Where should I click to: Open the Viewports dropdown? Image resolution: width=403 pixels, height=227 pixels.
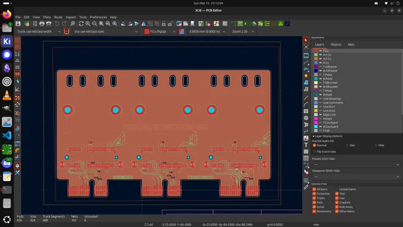(x=357, y=177)
